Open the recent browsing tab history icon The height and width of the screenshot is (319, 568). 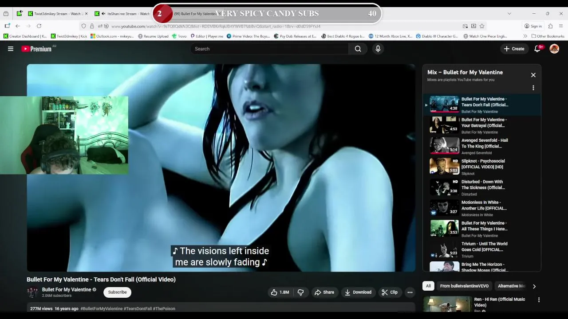coord(6,14)
